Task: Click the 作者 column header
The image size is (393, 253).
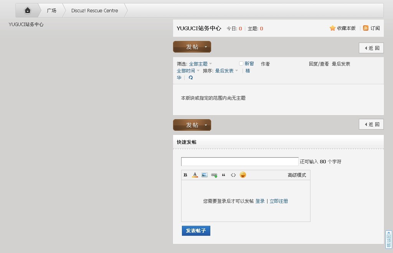Action: (x=265, y=64)
